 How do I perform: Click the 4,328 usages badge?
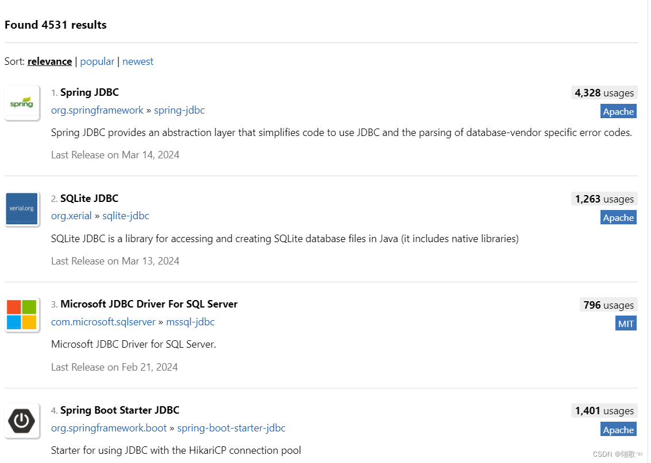click(x=604, y=92)
